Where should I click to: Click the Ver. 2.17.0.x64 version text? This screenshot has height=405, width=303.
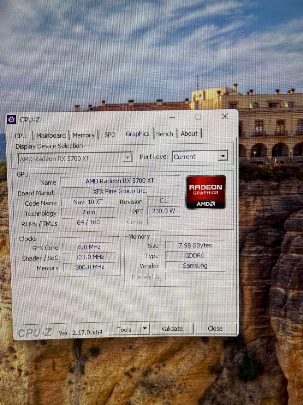point(81,333)
